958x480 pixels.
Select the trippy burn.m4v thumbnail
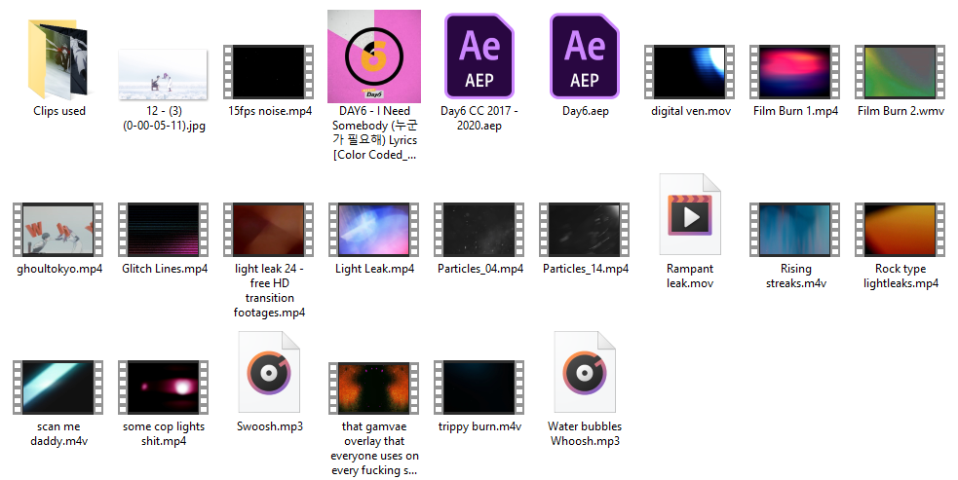pos(479,388)
